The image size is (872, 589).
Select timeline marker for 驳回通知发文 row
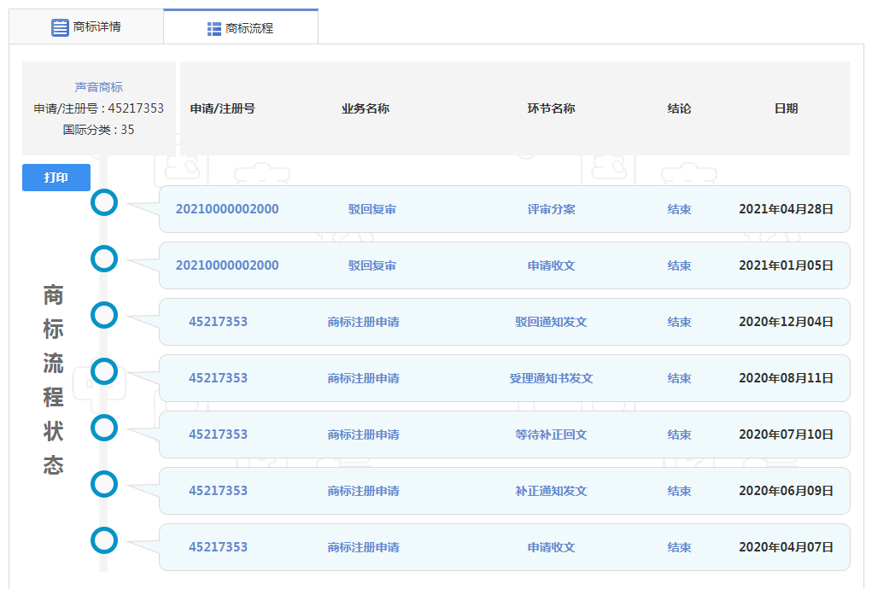pos(104,315)
